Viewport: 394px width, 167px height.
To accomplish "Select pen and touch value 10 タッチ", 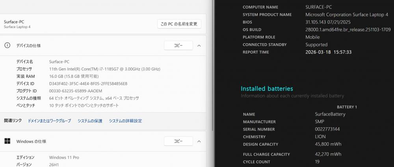I will pos(84,106).
